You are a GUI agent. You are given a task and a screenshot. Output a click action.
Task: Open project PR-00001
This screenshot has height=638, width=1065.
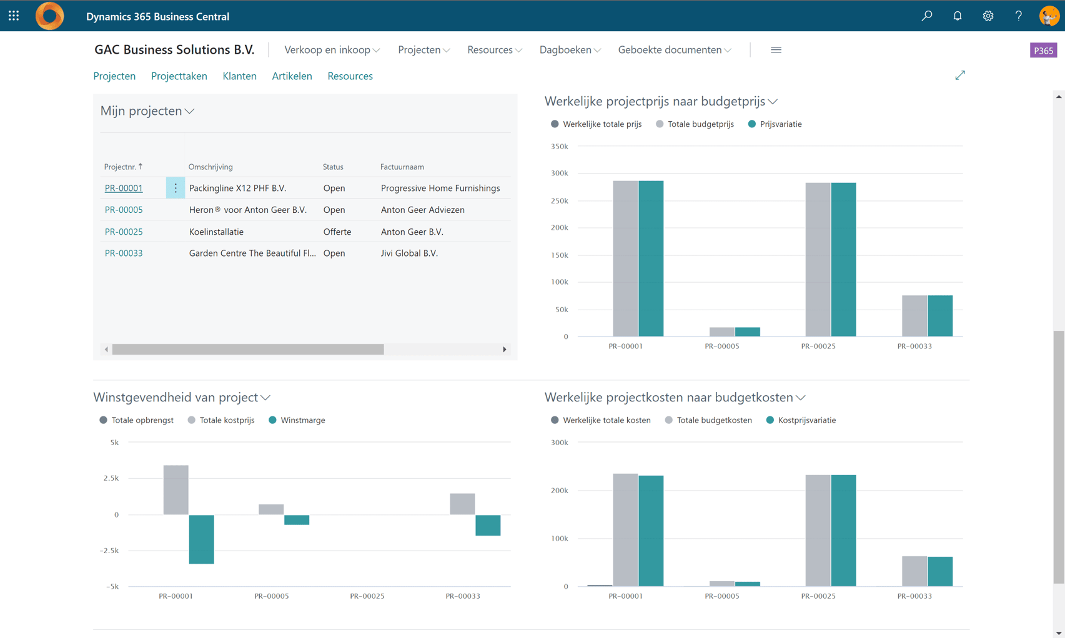(x=124, y=188)
